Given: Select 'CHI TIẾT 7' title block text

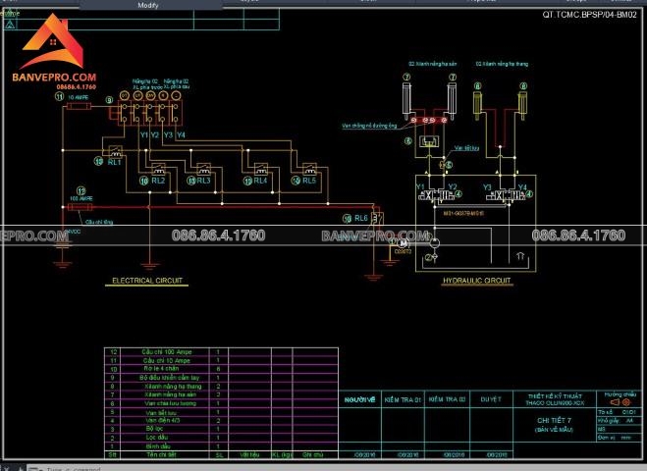Looking at the screenshot, I should click(554, 420).
